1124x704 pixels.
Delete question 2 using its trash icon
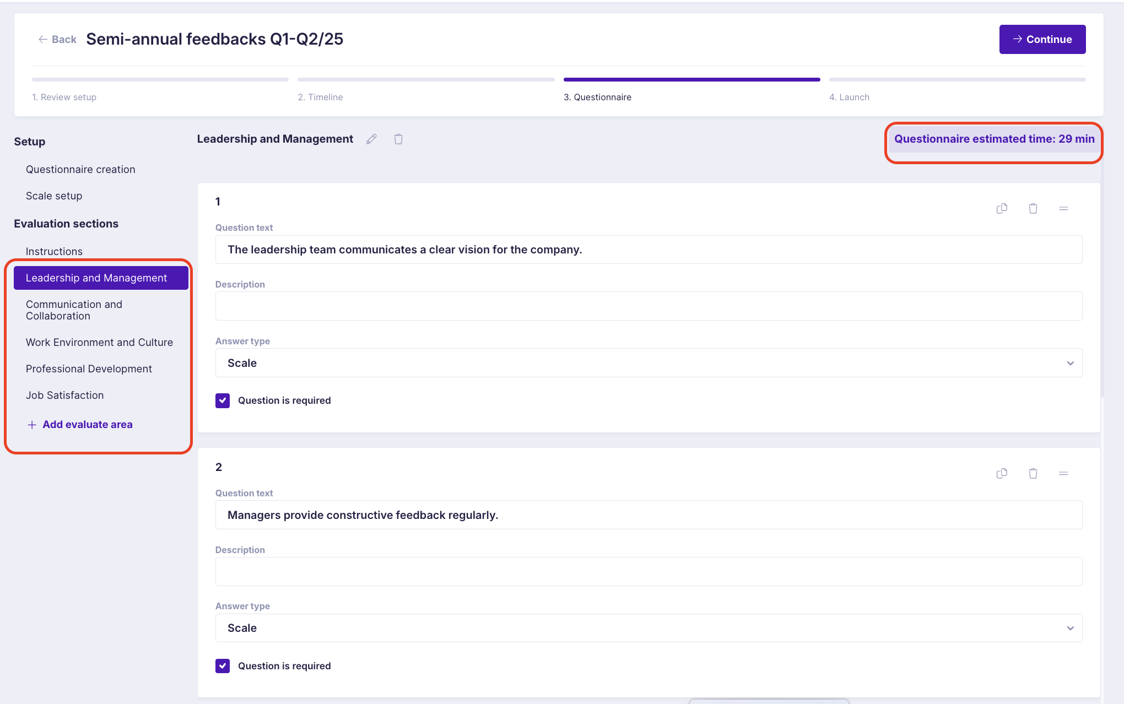point(1033,474)
